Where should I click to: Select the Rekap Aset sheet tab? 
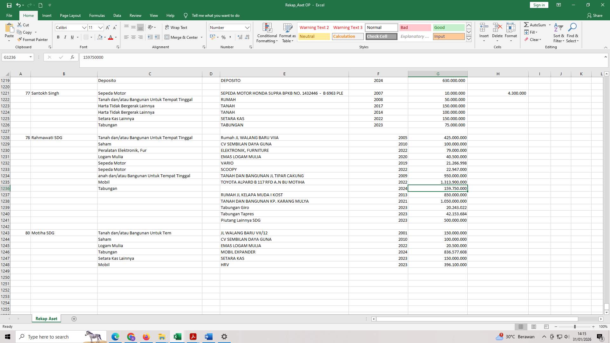tap(46, 318)
